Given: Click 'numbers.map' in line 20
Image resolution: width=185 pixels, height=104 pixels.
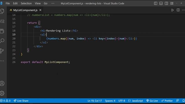Looking at the screenshot, I should click(x=57, y=38).
